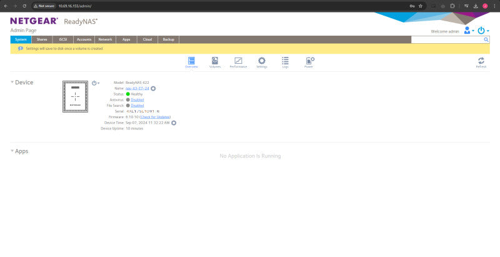500x257 pixels.
Task: Click the search magnifier icon
Action: coord(486,39)
